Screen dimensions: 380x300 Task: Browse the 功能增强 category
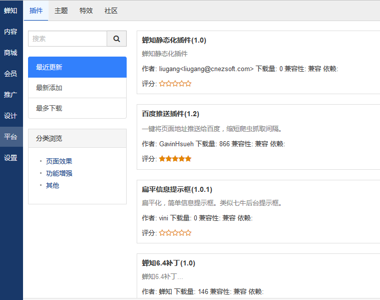[x=59, y=173]
